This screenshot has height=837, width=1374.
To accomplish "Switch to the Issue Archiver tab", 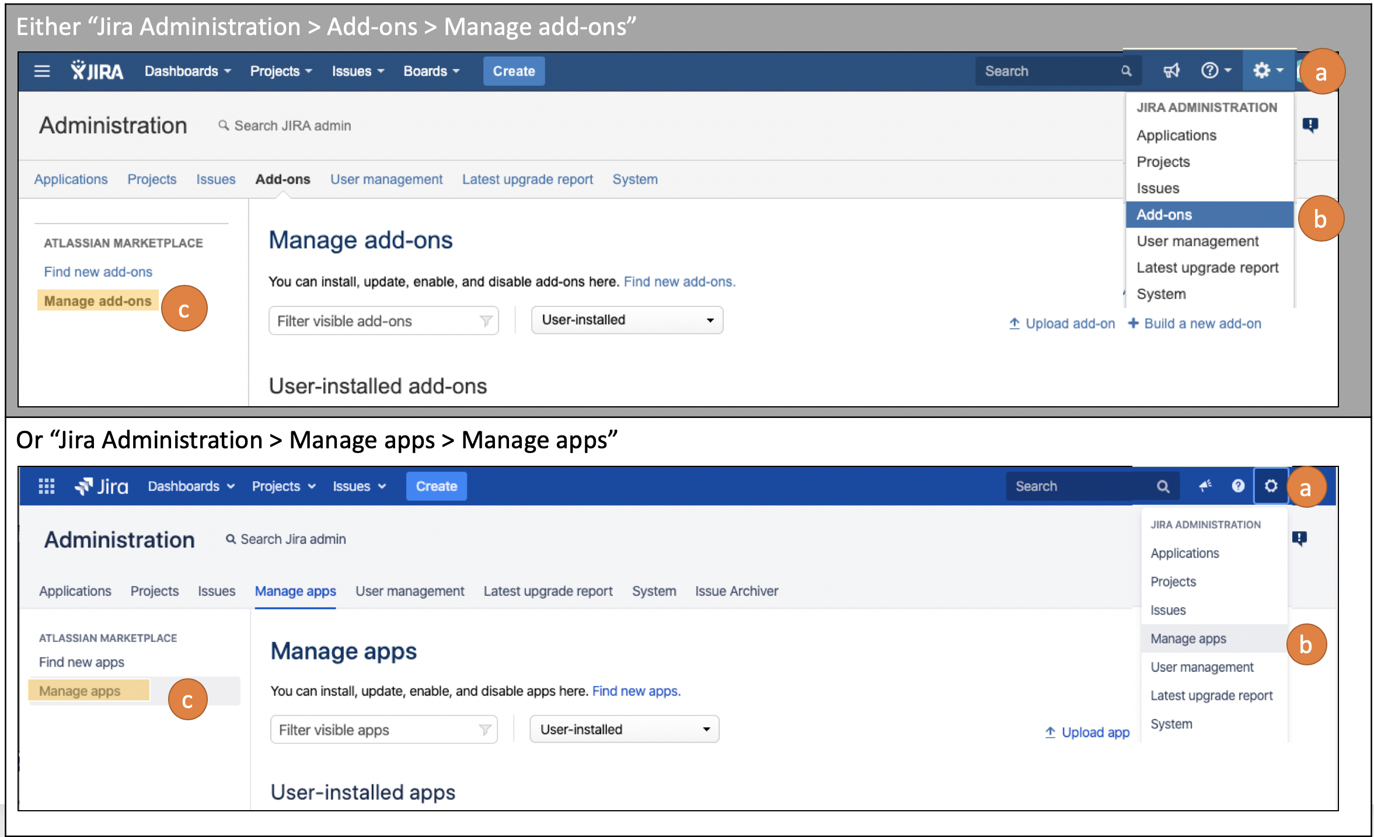I will [736, 591].
